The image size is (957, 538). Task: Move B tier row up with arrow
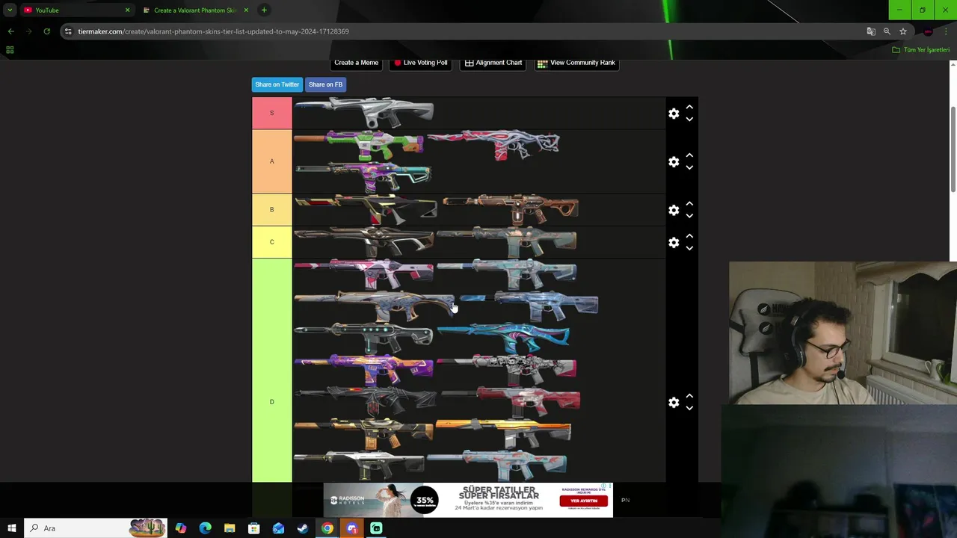pos(689,204)
